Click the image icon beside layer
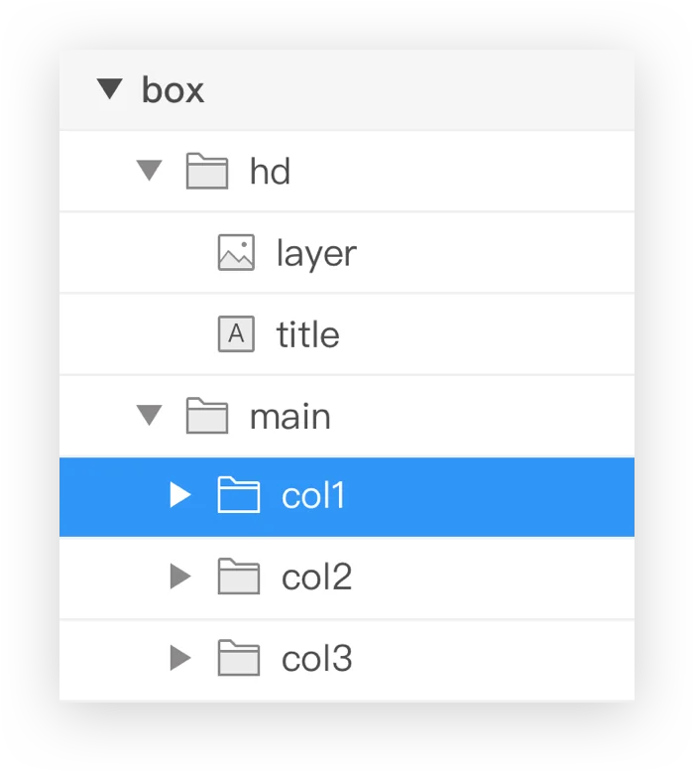694x772 pixels. (x=236, y=253)
